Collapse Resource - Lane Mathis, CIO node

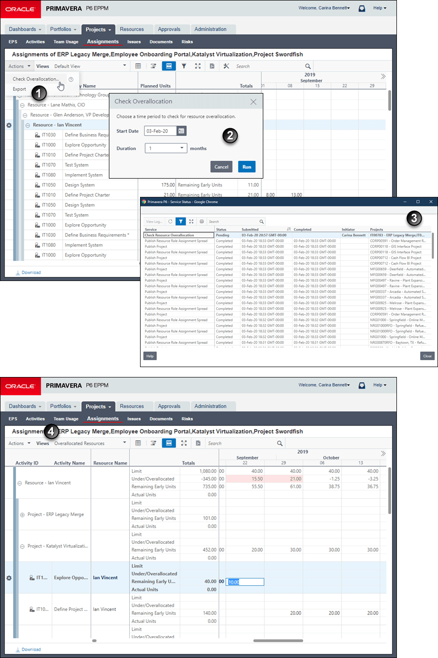pyautogui.click(x=22, y=105)
